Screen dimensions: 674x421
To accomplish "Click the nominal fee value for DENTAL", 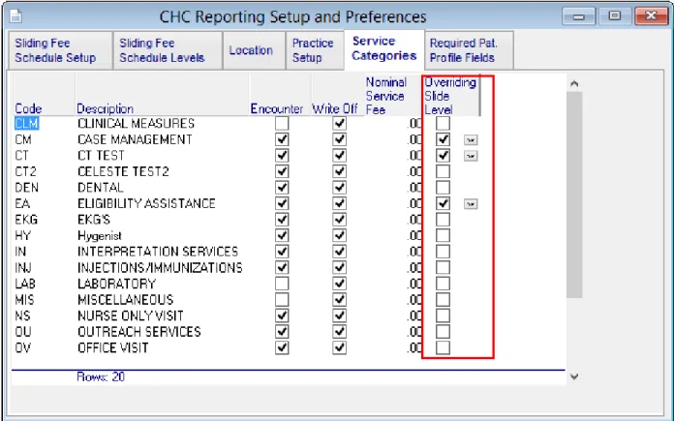I will (414, 188).
